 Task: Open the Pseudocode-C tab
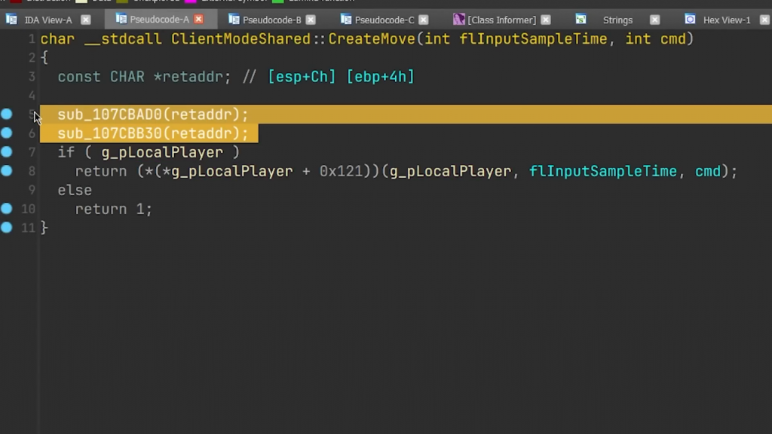[x=384, y=20]
